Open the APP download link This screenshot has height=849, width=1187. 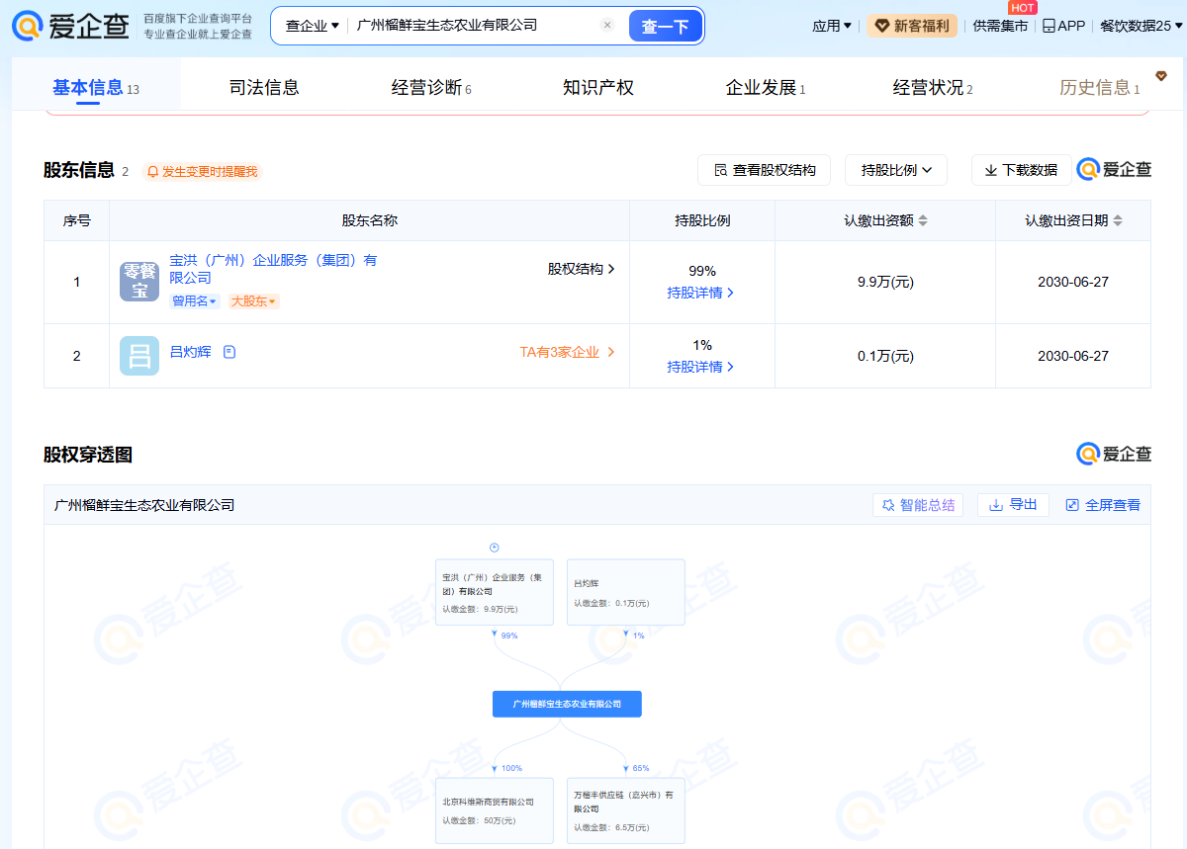click(x=1063, y=26)
